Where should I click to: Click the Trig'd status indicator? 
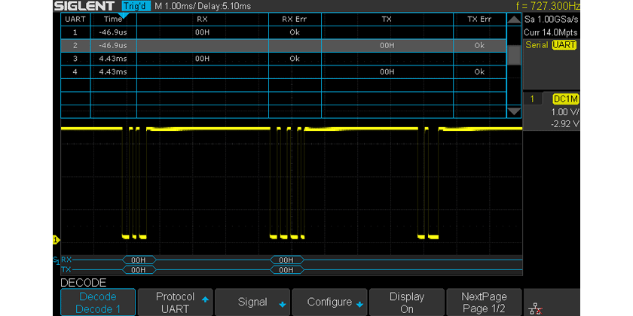tap(136, 6)
